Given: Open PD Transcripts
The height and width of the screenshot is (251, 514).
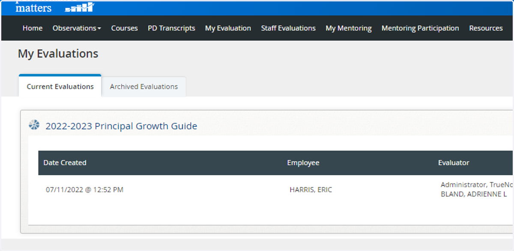Looking at the screenshot, I should coord(171,28).
